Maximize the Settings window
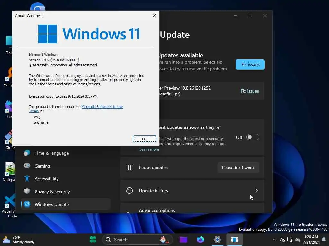The width and height of the screenshot is (329, 246). (250, 16)
